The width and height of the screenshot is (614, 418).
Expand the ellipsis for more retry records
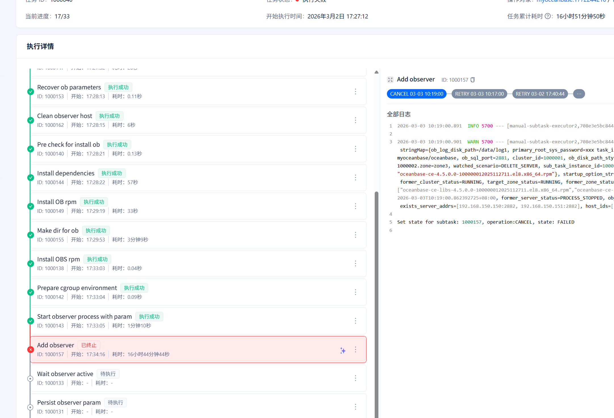579,94
